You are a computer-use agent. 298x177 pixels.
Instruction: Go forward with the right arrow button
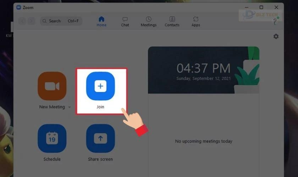pos(31,21)
